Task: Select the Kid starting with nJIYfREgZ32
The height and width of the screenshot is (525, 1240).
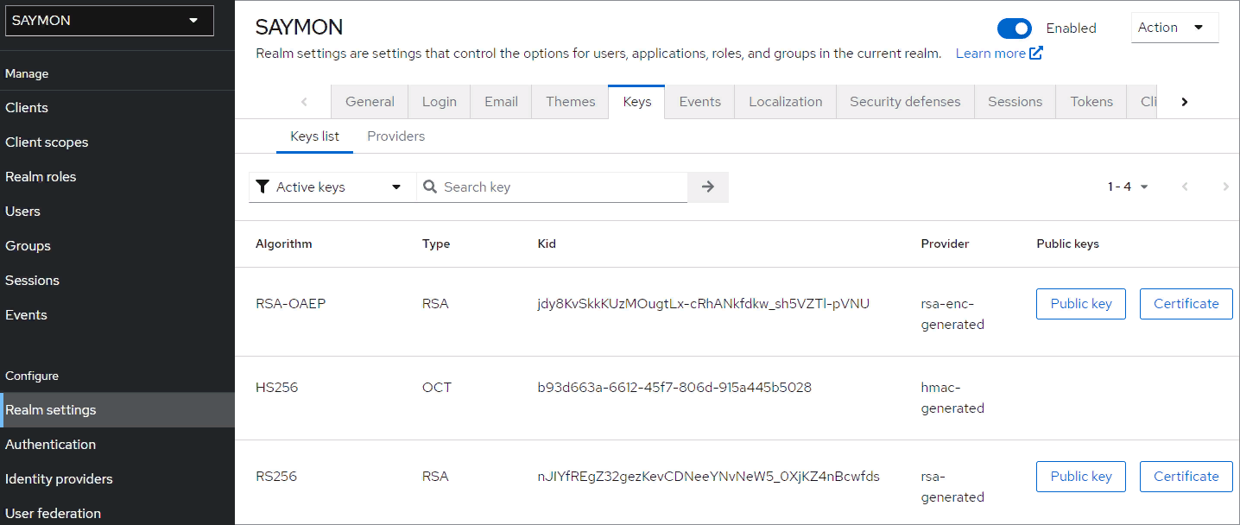Action: [708, 477]
